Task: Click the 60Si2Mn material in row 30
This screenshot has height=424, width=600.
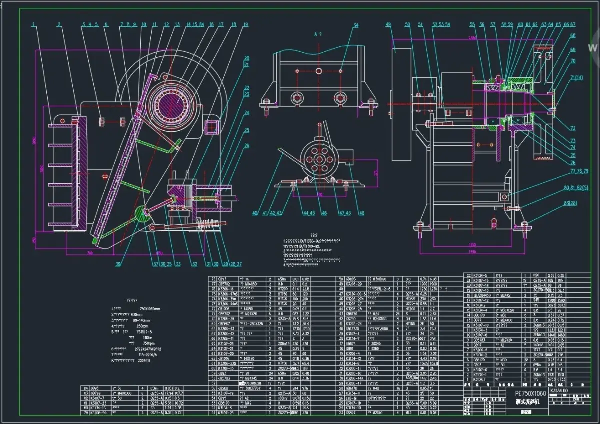Action: click(x=411, y=378)
